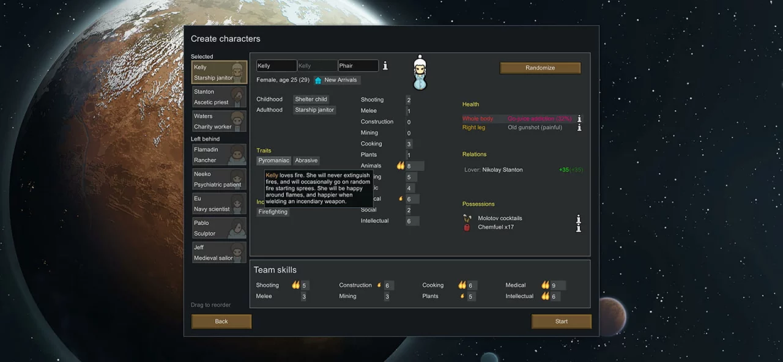Open info icon for Molotov cocktails
The image size is (783, 362).
click(x=578, y=219)
